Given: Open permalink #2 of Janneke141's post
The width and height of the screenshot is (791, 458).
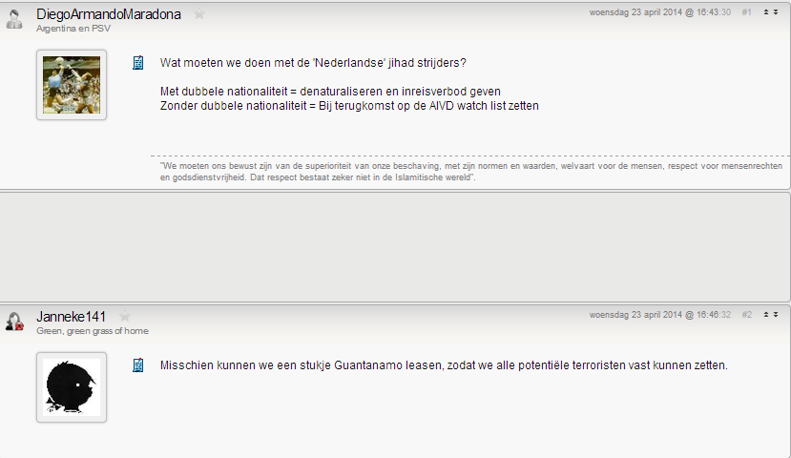Looking at the screenshot, I should (x=746, y=315).
